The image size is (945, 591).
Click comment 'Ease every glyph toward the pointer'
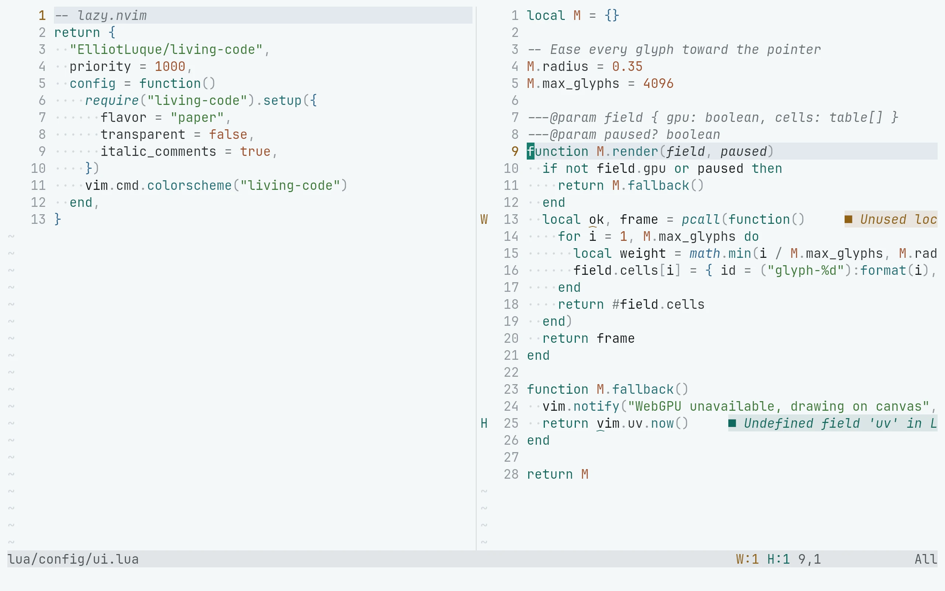pyautogui.click(x=685, y=49)
